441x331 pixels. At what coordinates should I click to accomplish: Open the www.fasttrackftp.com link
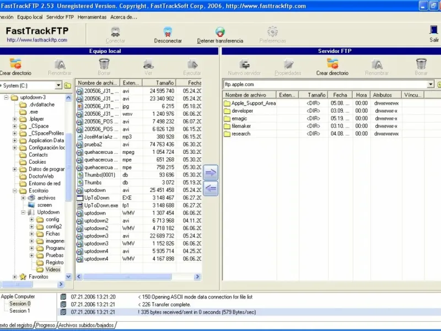point(37,40)
